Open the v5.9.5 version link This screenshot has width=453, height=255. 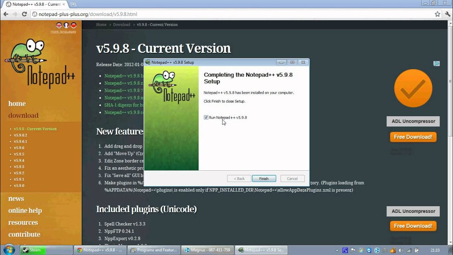(x=19, y=154)
